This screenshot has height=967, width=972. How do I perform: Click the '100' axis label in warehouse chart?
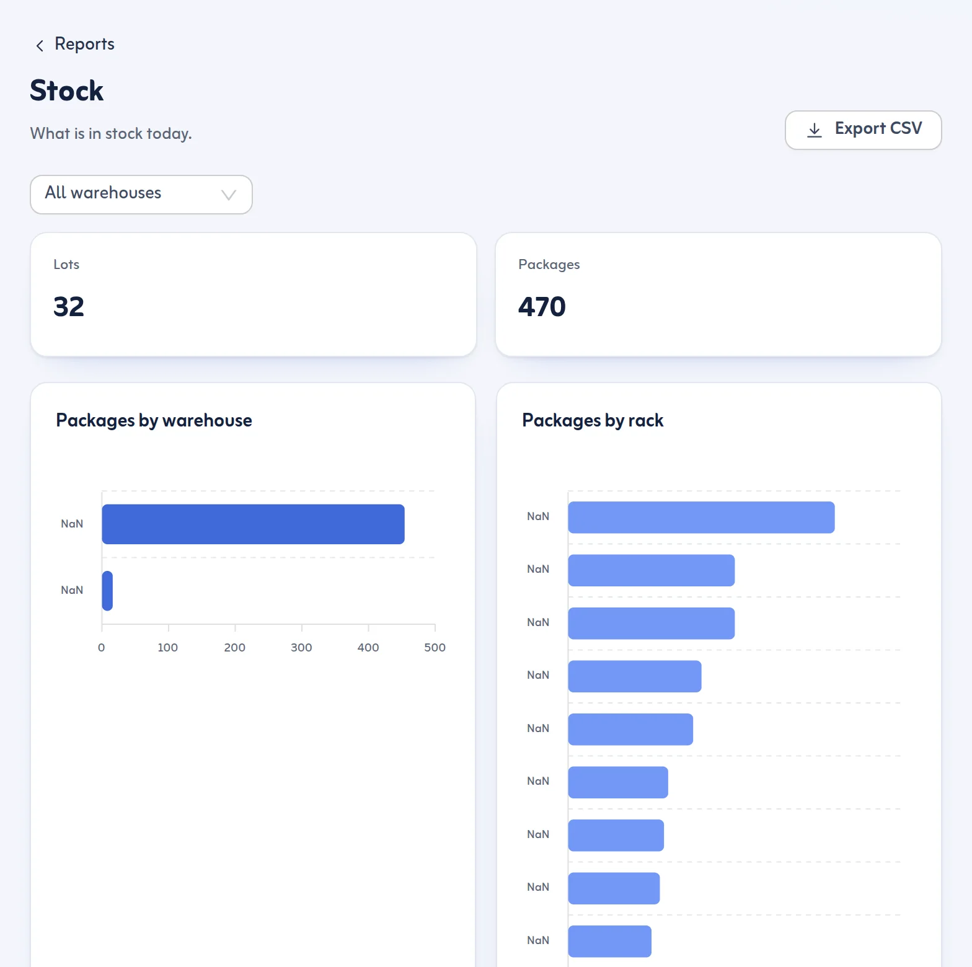(x=167, y=648)
